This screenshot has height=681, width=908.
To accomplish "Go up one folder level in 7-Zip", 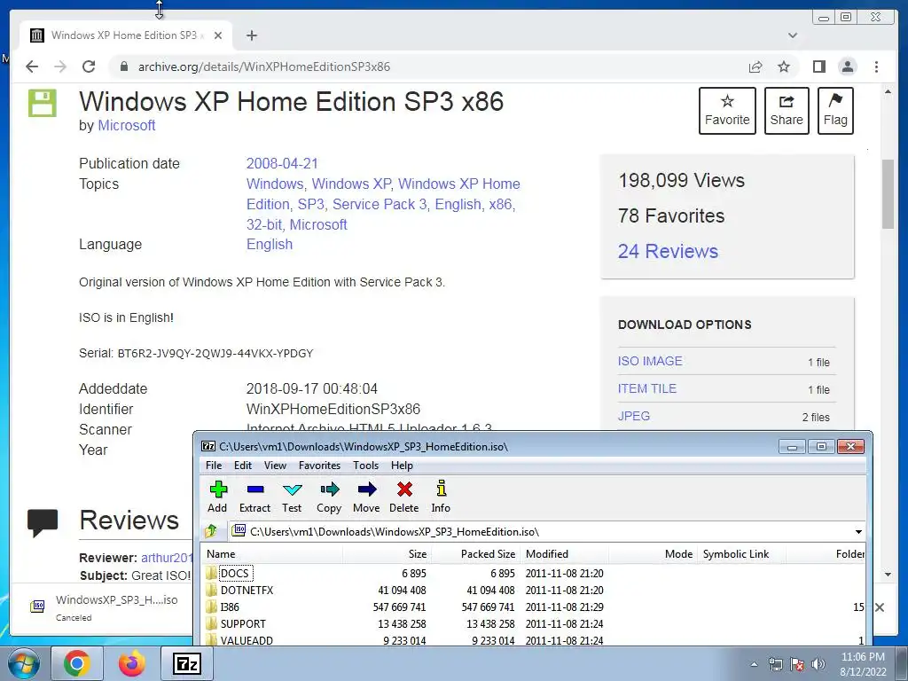I will pyautogui.click(x=211, y=531).
